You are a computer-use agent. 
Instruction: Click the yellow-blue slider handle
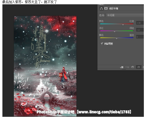(x=117, y=38)
